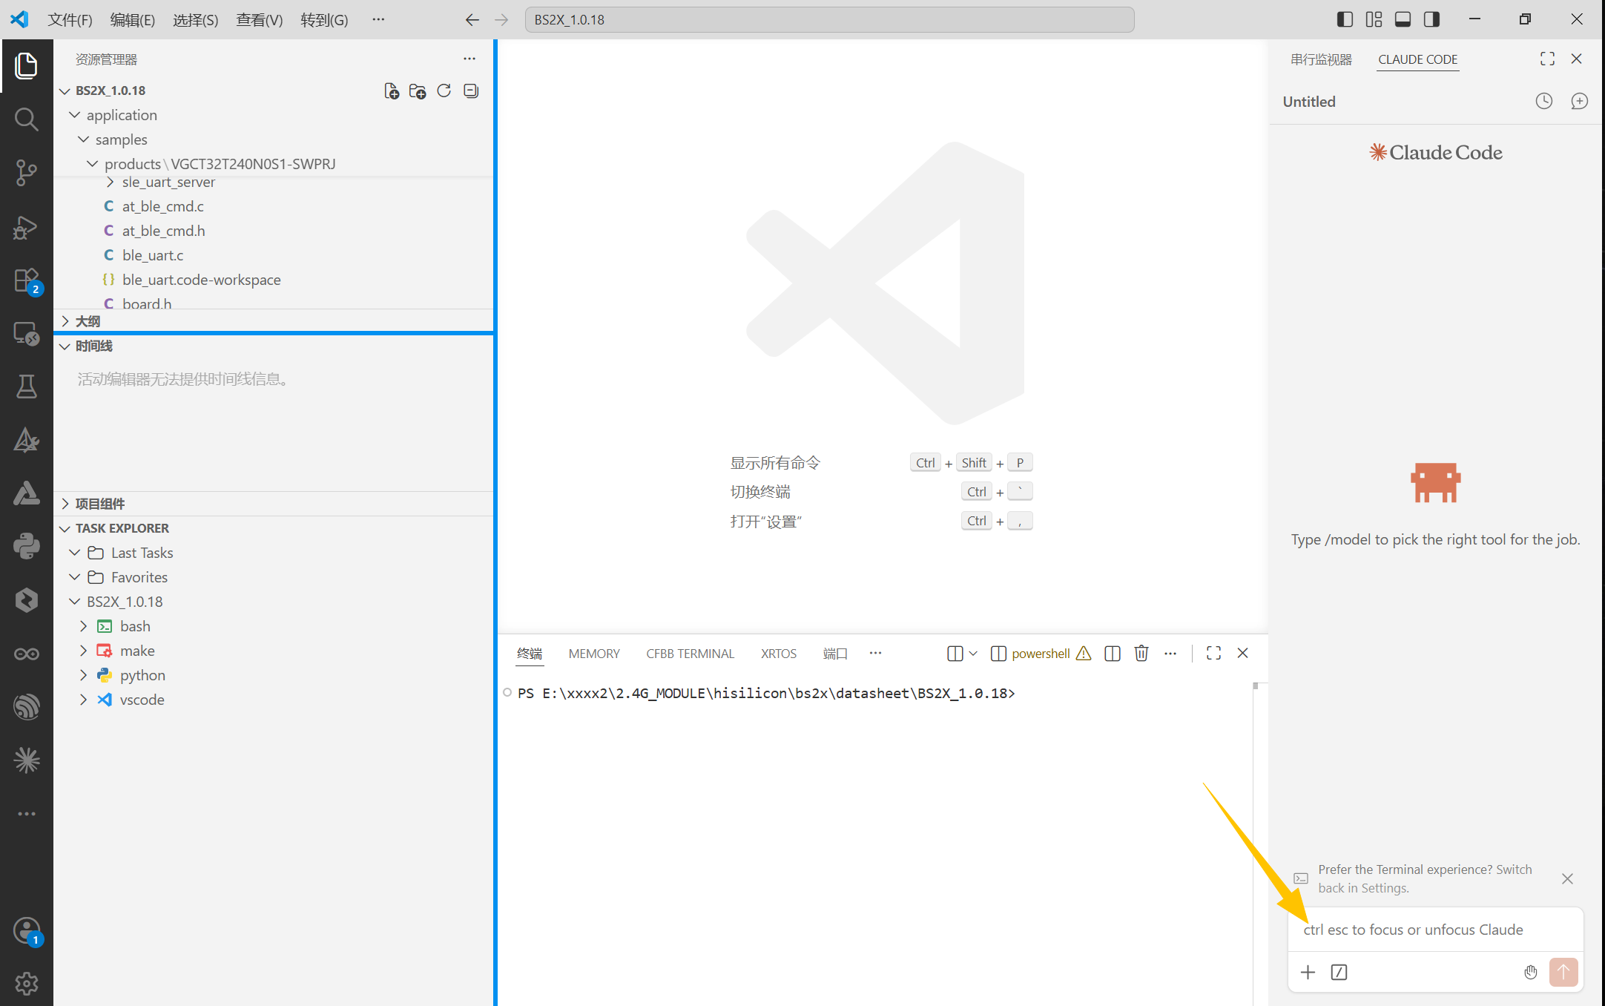
Task: Dismiss the Terminal experience notice
Action: pyautogui.click(x=1567, y=878)
